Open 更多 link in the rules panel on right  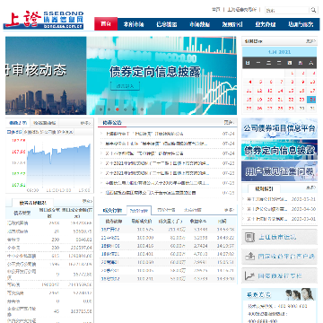(x=310, y=188)
